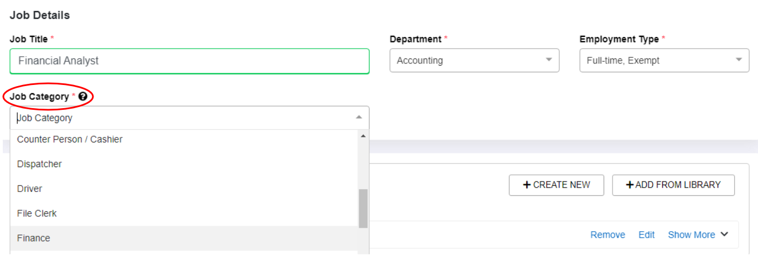Click the Department dropdown caret
Image resolution: width=758 pixels, height=256 pixels.
pyautogui.click(x=549, y=60)
